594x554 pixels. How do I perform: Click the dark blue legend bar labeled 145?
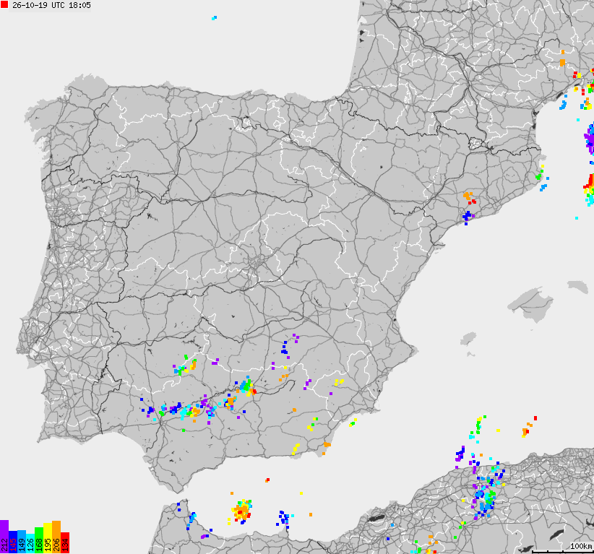point(13,542)
